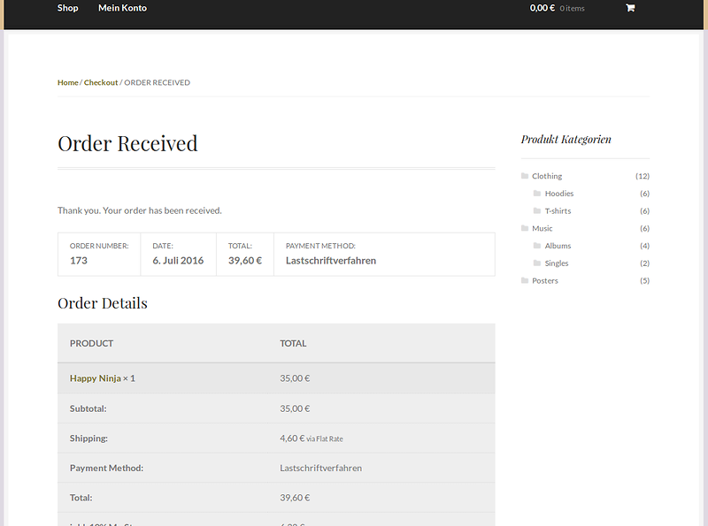Click folder icon next to T-shirts
Viewport: 708px width, 526px height.
(x=537, y=211)
